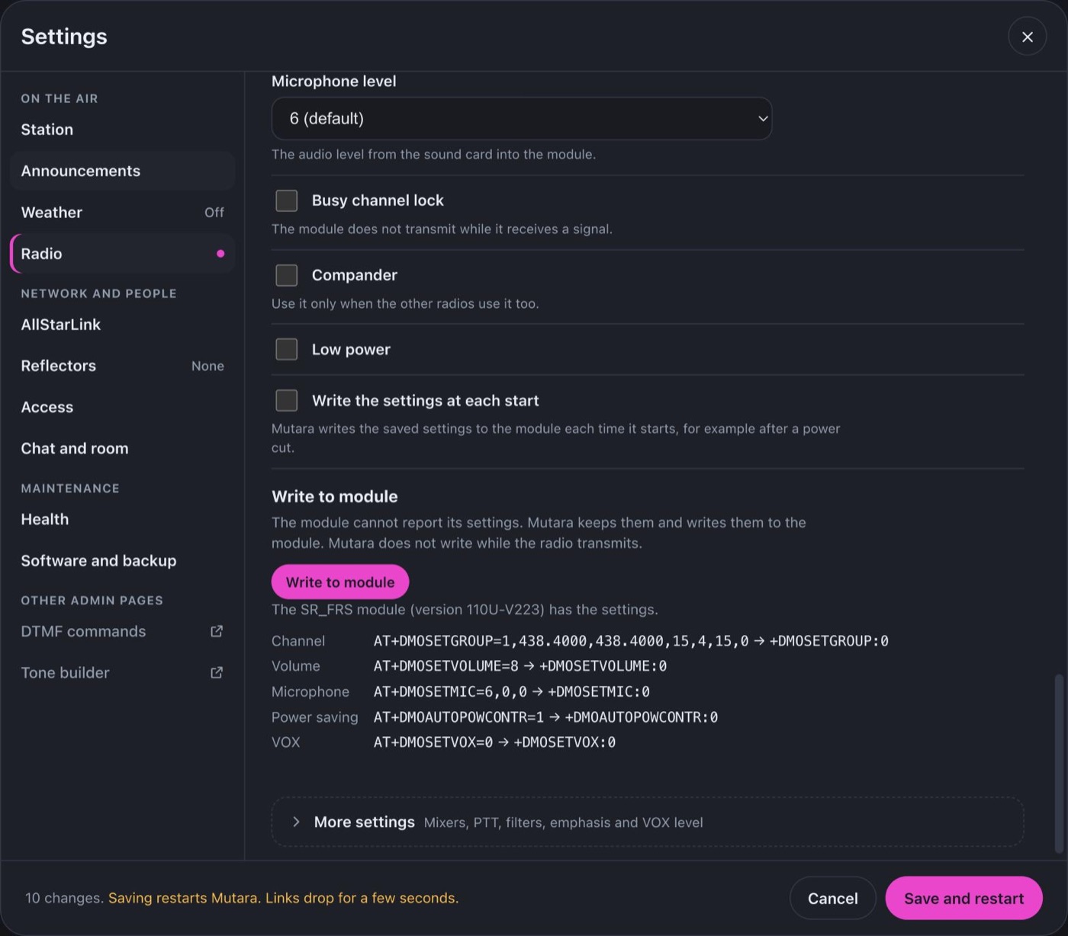Click the '10 changes.' status text

(x=64, y=898)
